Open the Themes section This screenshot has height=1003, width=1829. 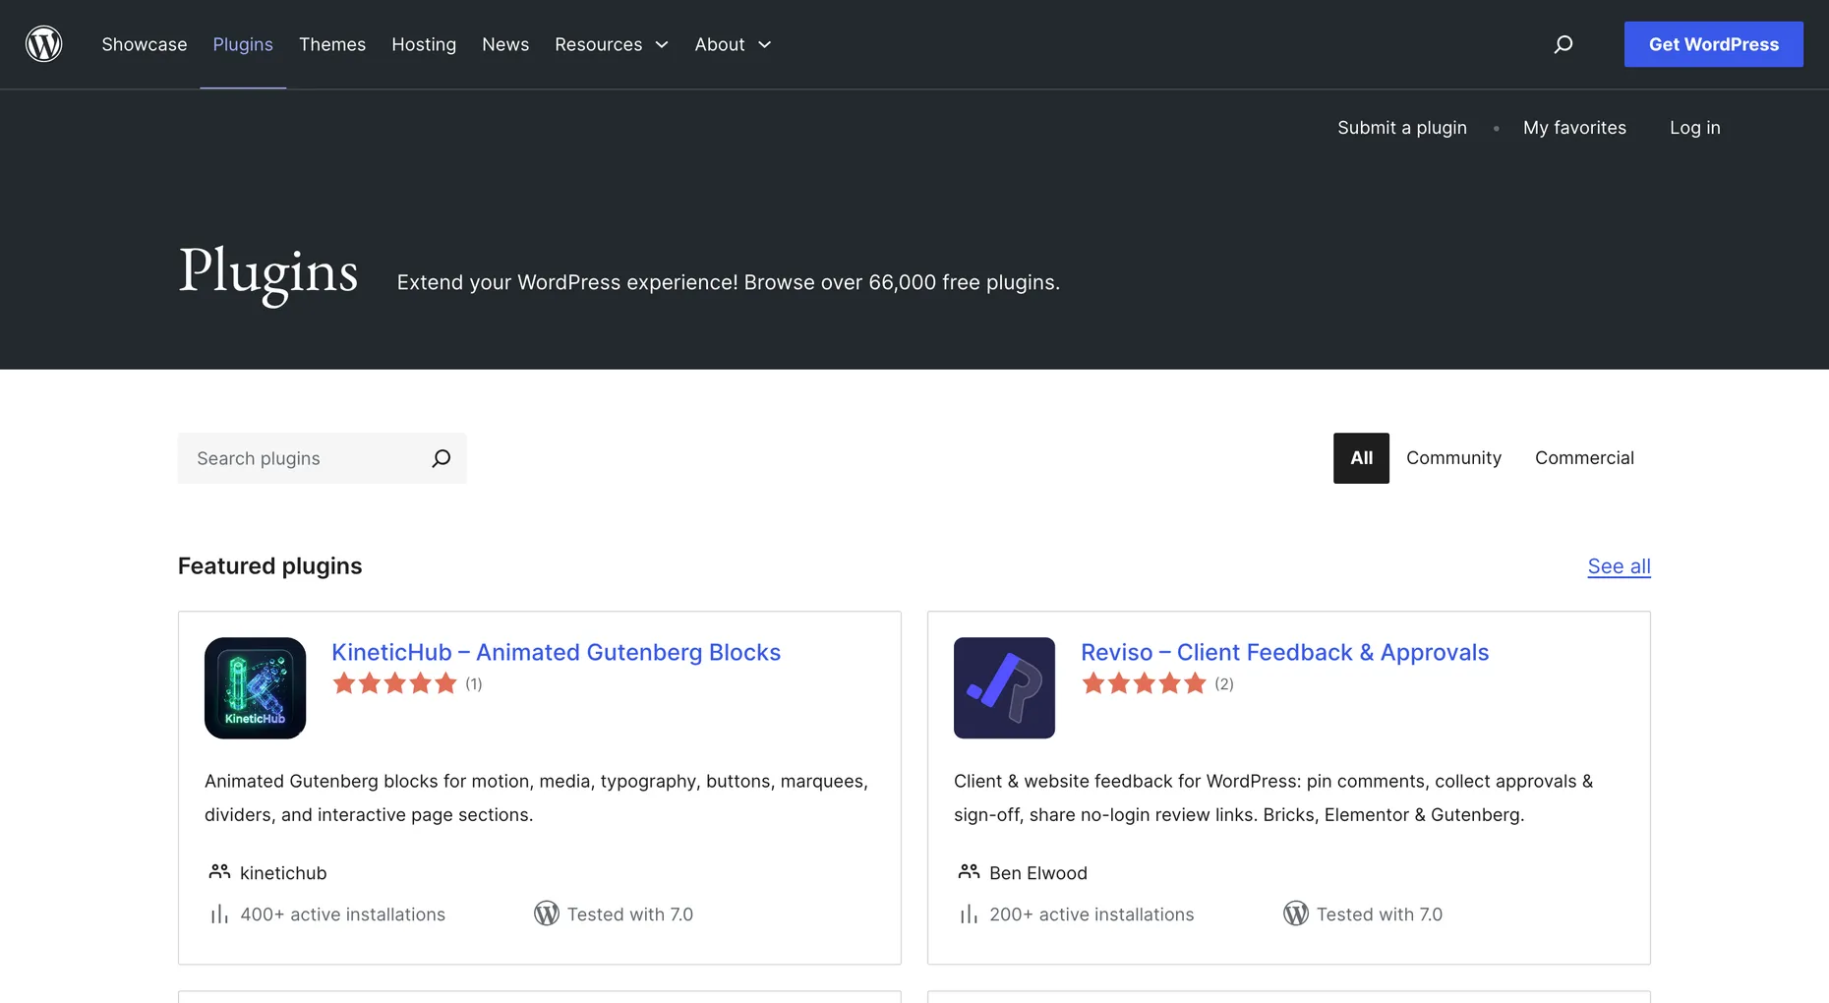click(x=332, y=44)
